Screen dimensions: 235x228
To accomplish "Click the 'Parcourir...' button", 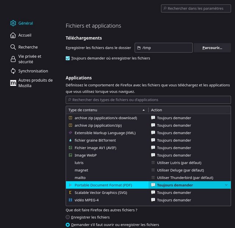I will click(212, 48).
